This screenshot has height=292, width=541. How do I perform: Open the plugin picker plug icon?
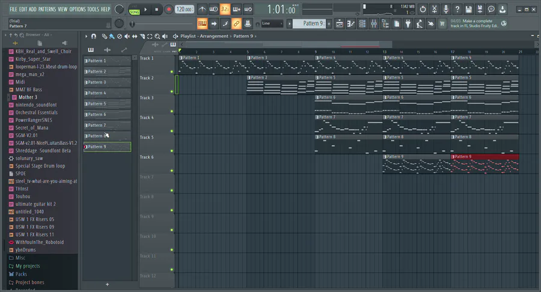point(408,24)
